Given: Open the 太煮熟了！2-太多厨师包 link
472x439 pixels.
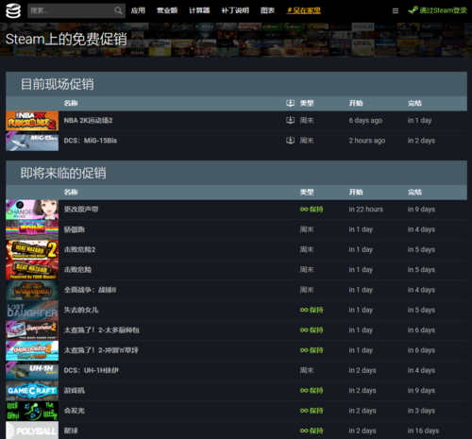Looking at the screenshot, I should (x=102, y=330).
